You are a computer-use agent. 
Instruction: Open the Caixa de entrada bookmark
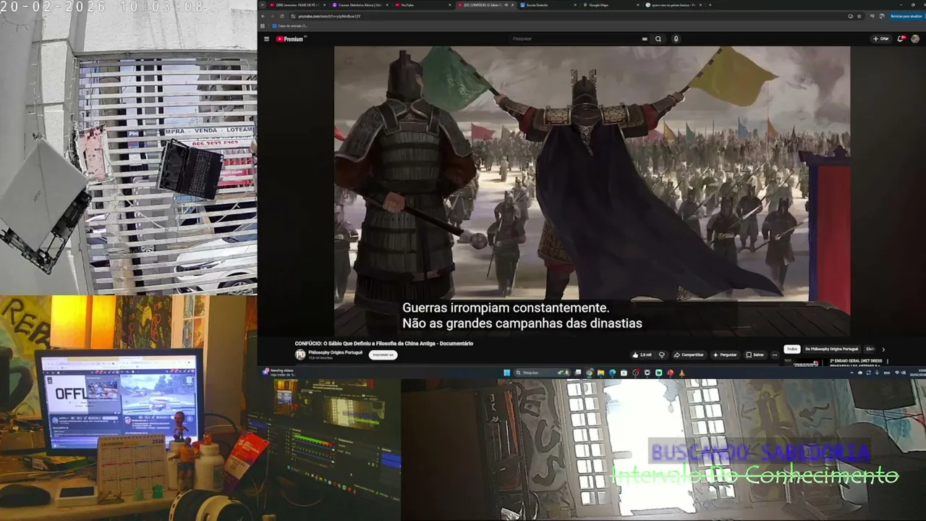(x=292, y=26)
